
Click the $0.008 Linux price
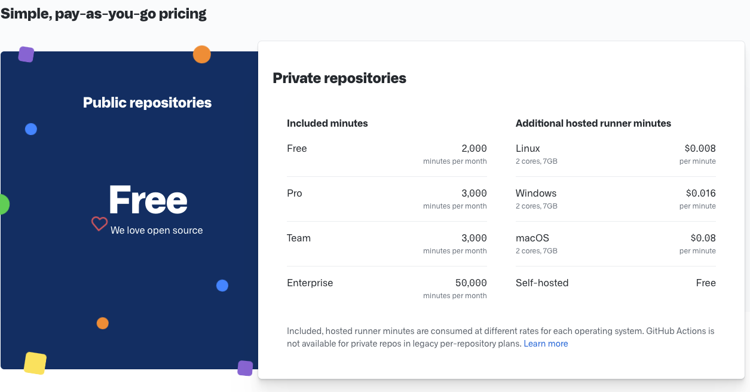pyautogui.click(x=700, y=148)
